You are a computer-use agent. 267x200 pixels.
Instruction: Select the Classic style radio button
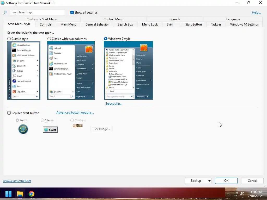click(x=9, y=39)
